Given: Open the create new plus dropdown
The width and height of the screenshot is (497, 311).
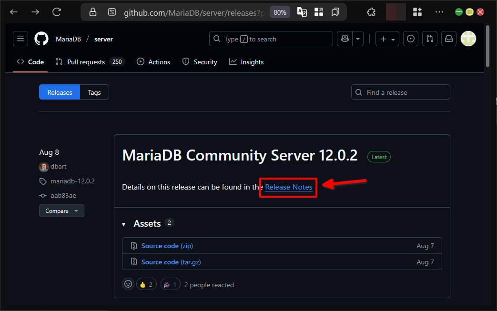Looking at the screenshot, I should coord(387,39).
